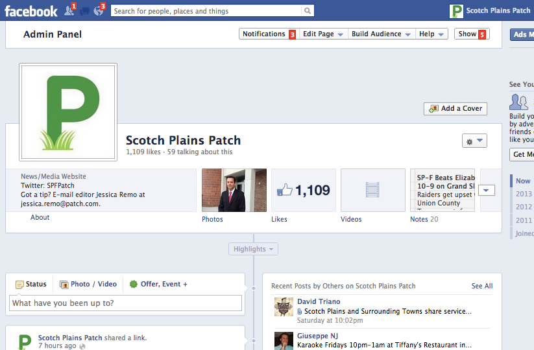The width and height of the screenshot is (534, 350).
Task: Click the Likes thumbs-up tile
Action: coord(304,191)
